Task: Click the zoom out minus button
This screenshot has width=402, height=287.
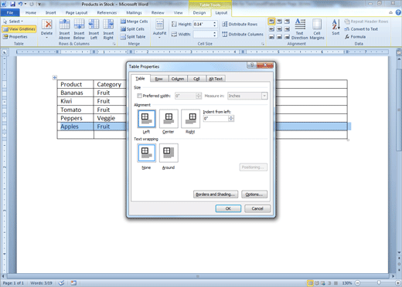Action: coord(357,282)
